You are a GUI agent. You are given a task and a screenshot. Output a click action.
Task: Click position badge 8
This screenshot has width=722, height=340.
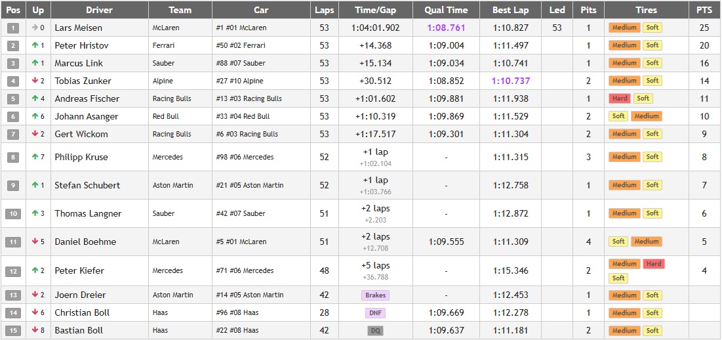(x=13, y=157)
